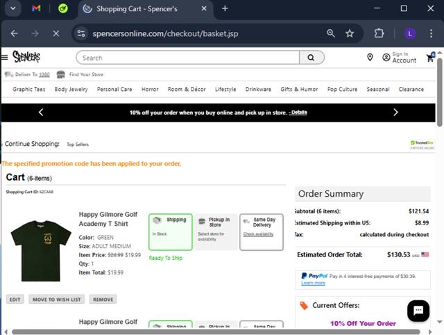Open the green pinned tab icon
444x335 pixels.
[63, 8]
